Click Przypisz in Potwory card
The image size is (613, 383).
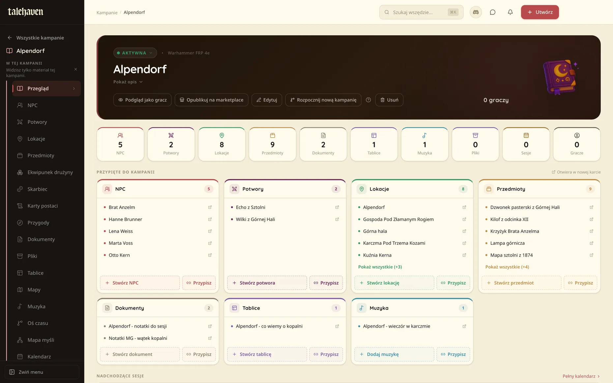(326, 283)
